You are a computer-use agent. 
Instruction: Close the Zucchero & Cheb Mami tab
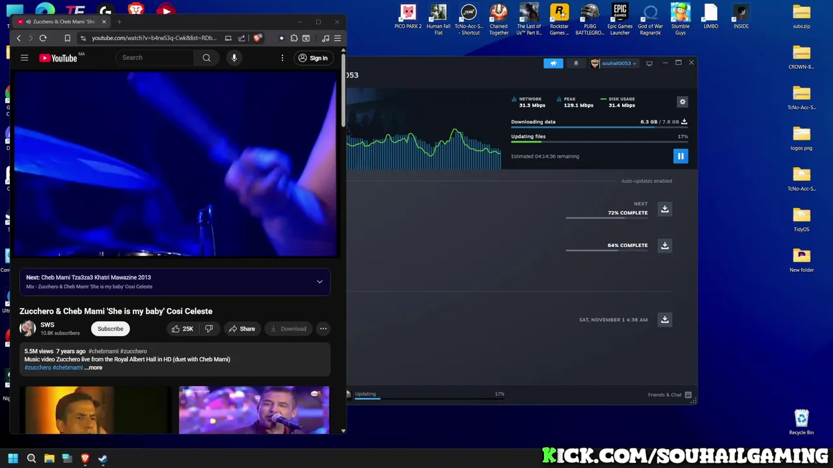103,21
